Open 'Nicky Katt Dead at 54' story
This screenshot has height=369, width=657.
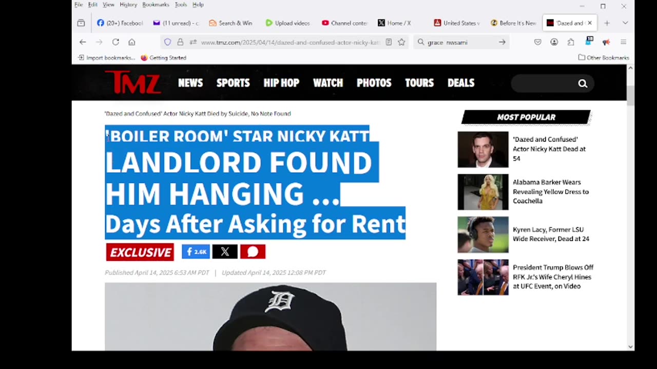[x=549, y=149]
